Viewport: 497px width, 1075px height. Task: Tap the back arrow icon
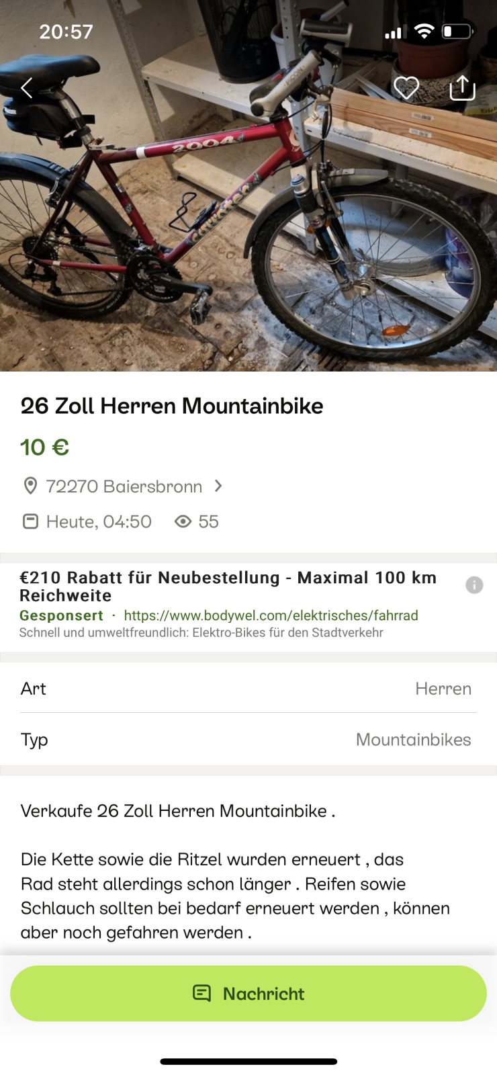(27, 87)
